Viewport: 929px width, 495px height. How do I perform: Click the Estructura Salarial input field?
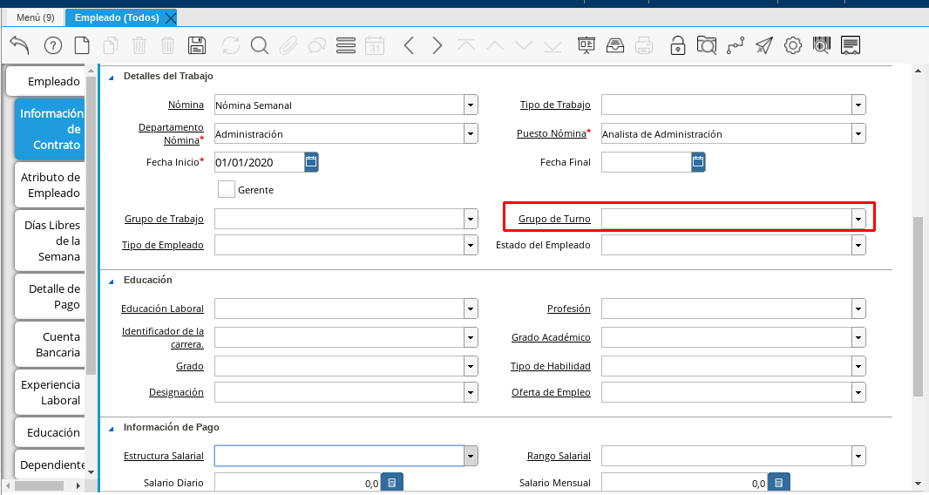[x=338, y=456]
